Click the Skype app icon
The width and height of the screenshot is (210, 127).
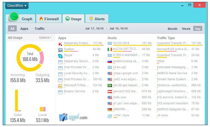(x=60, y=56)
